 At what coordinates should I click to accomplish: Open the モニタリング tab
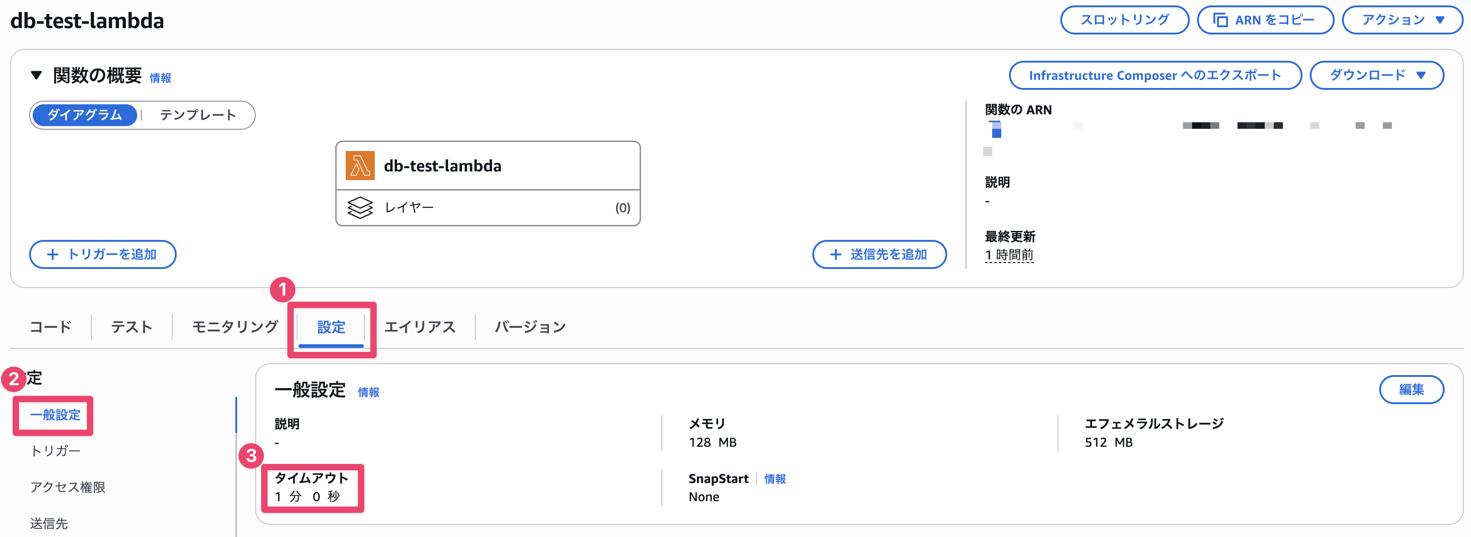pos(235,327)
